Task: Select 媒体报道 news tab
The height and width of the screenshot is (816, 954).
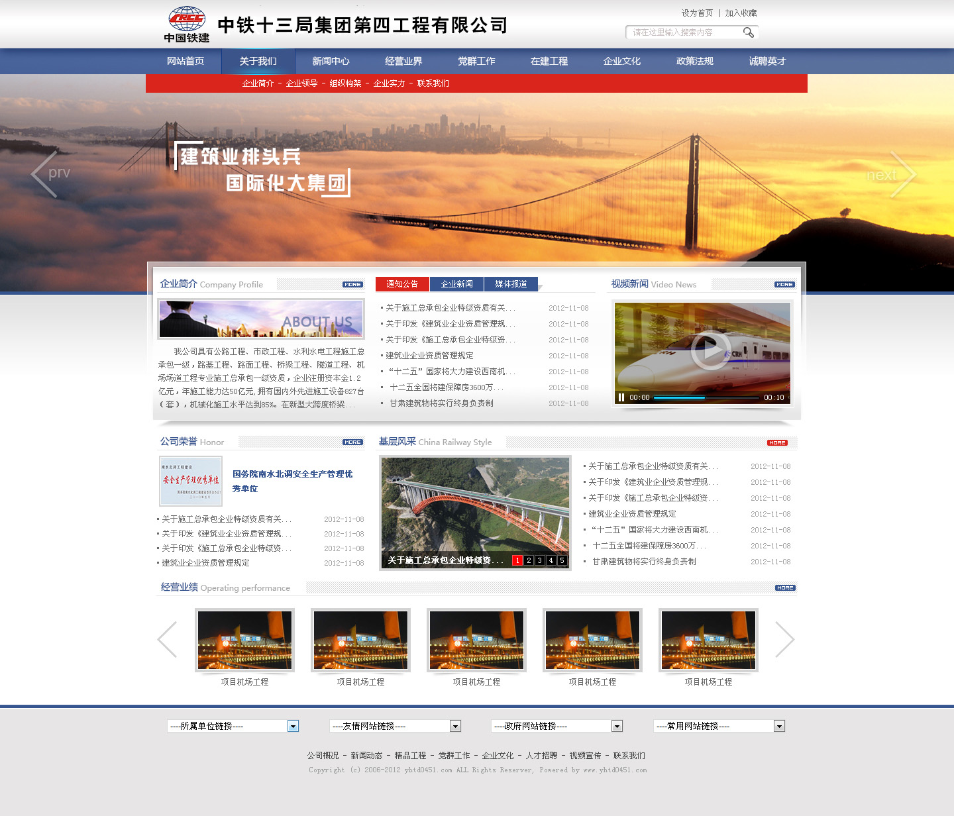Action: [x=511, y=284]
